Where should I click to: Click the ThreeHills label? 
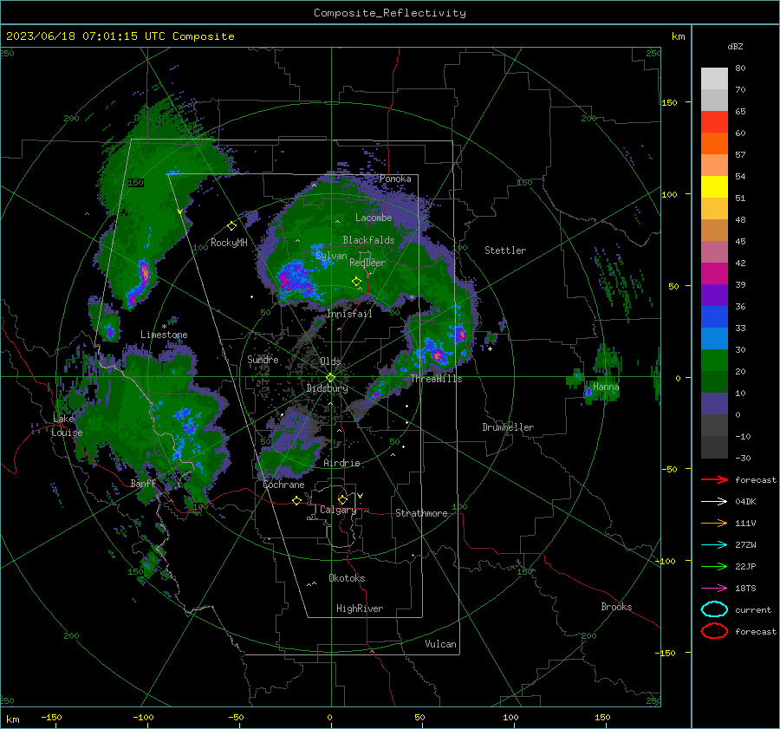click(436, 379)
